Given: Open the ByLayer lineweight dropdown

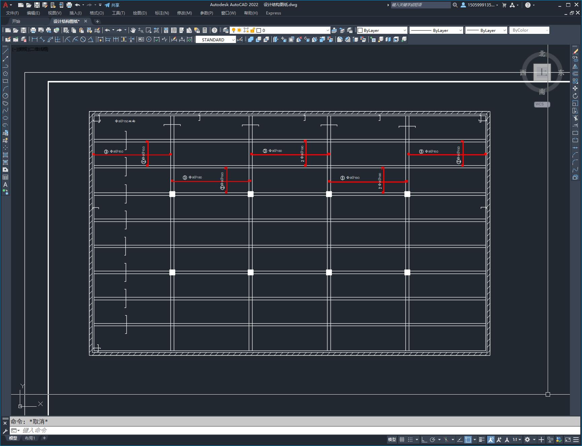Looking at the screenshot, I should [486, 30].
